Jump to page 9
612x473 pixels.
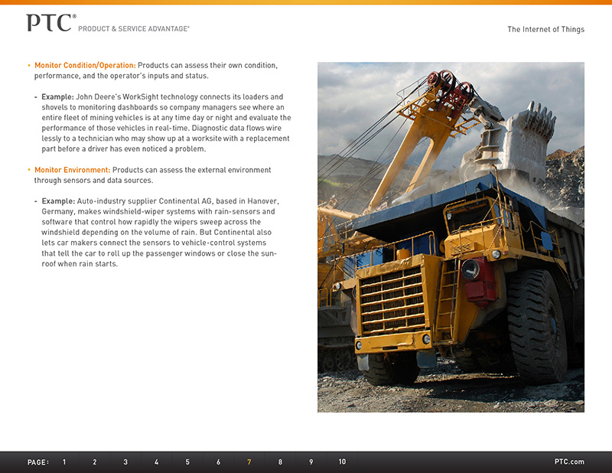pos(311,462)
